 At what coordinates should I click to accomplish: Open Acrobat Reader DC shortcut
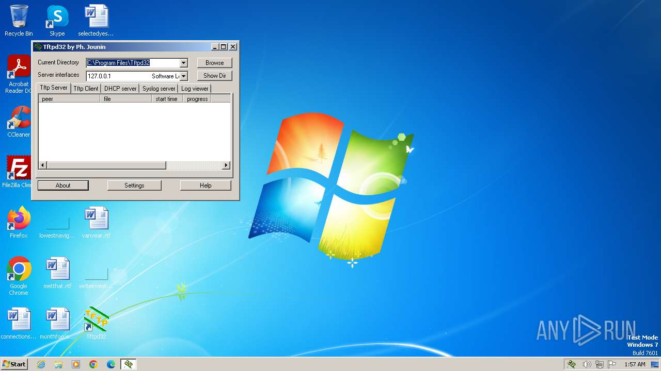[19, 74]
